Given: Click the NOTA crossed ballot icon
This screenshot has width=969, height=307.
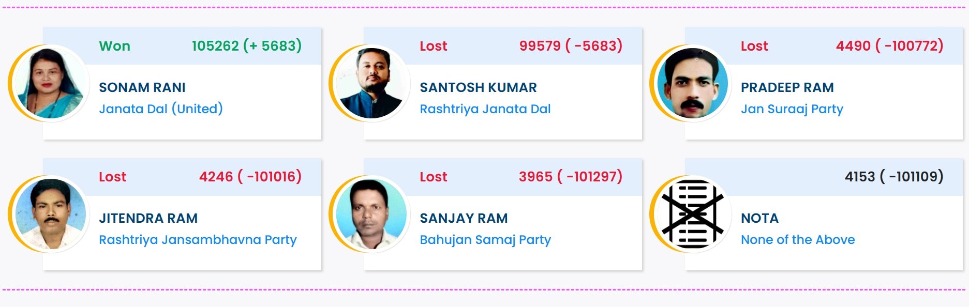Looking at the screenshot, I should point(692,214).
